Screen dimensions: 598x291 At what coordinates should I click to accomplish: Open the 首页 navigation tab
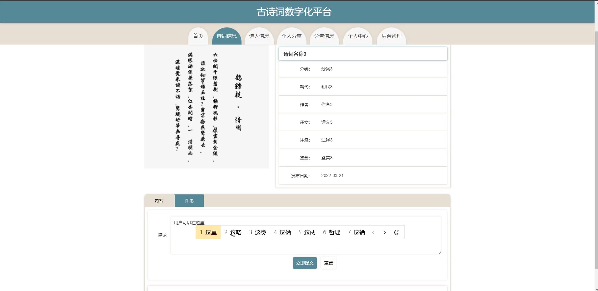tap(198, 36)
